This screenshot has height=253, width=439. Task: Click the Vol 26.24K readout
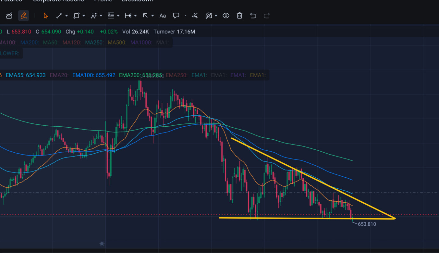pyautogui.click(x=136, y=32)
